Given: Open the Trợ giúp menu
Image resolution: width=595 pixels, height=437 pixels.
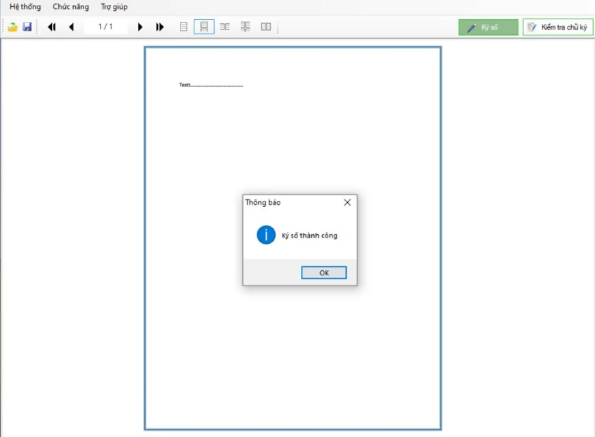Looking at the screenshot, I should pyautogui.click(x=114, y=7).
